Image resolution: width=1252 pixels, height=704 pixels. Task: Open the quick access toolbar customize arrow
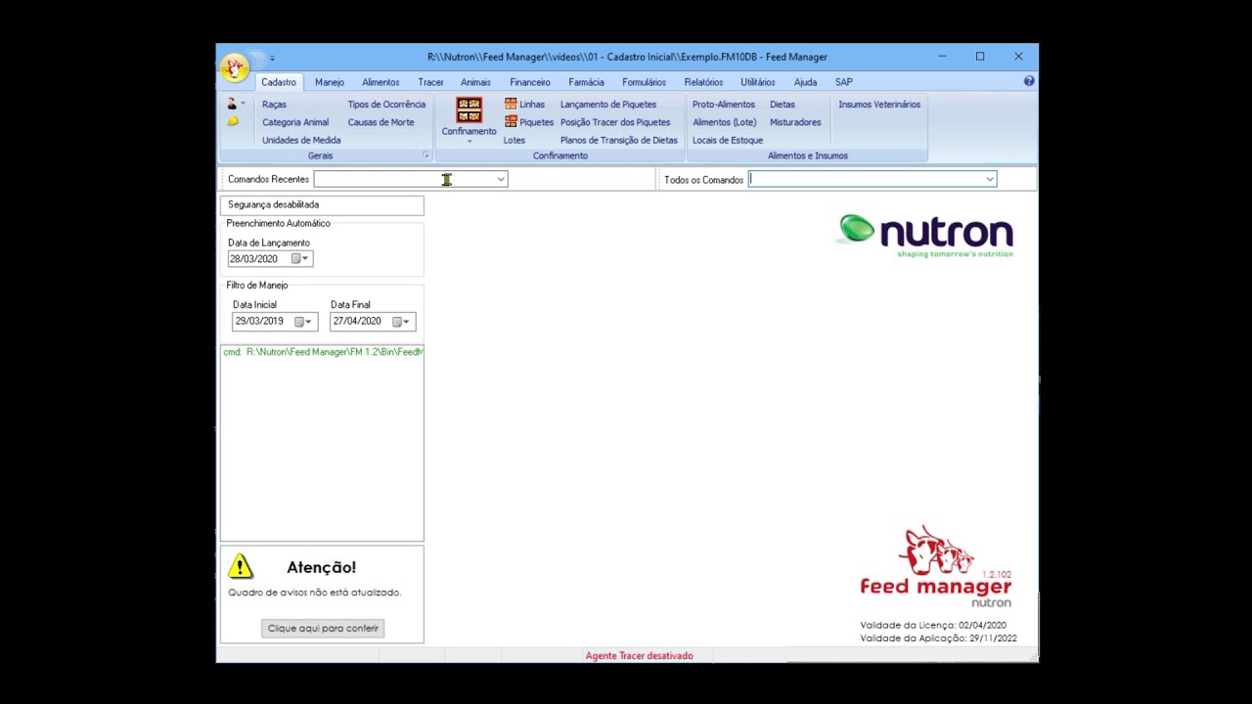[x=273, y=58]
